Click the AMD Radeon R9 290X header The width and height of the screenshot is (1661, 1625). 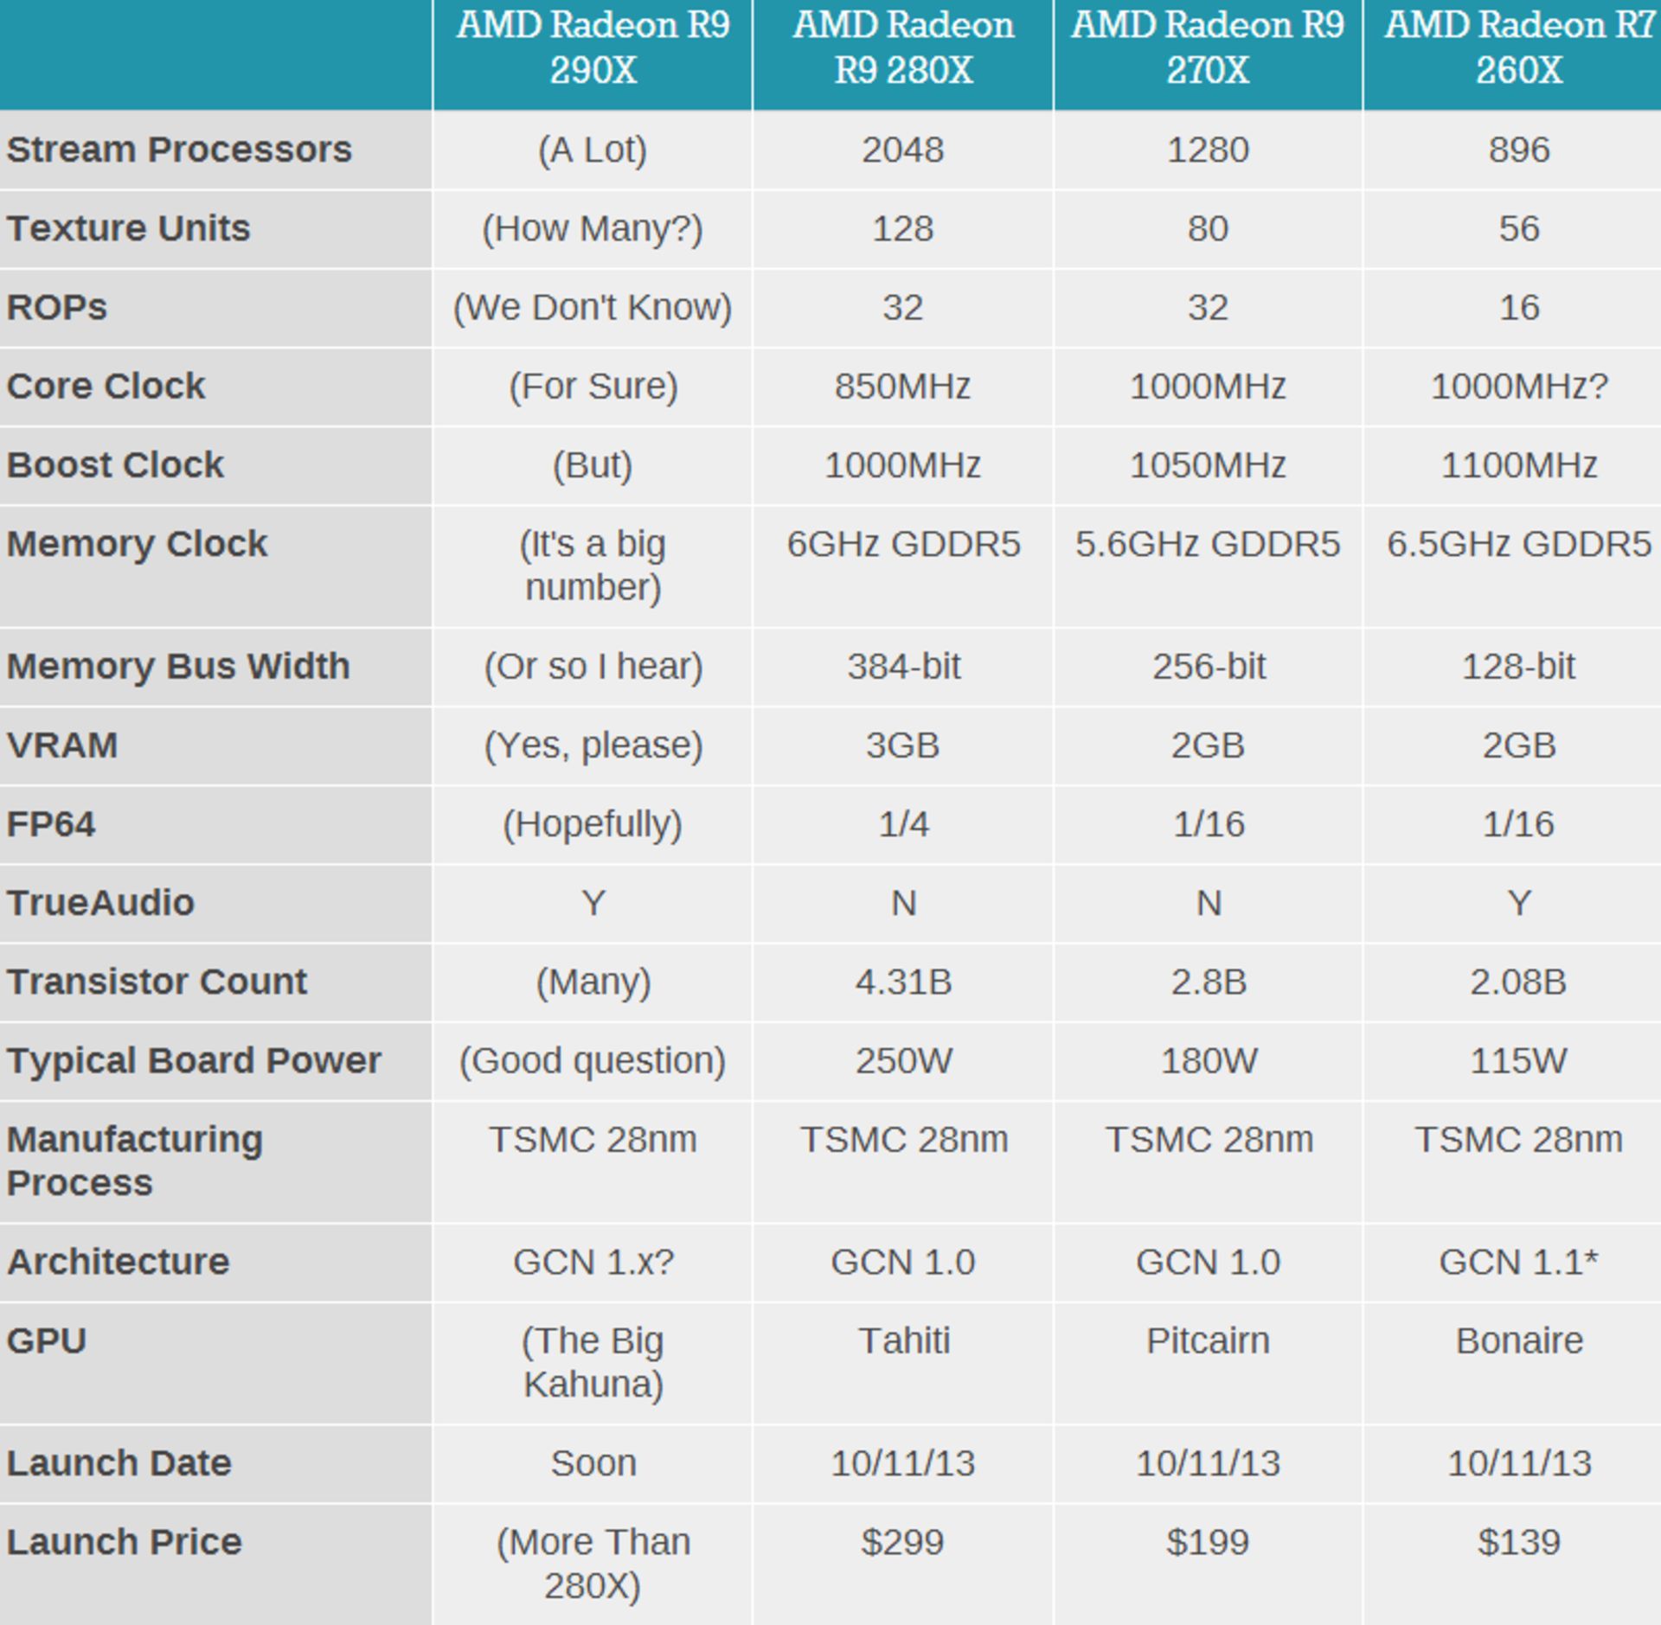click(593, 48)
